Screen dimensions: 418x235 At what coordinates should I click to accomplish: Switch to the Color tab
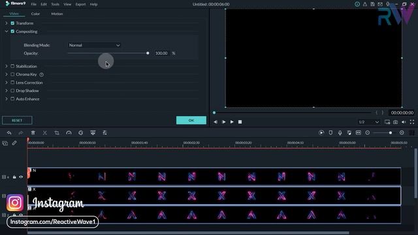tap(35, 14)
